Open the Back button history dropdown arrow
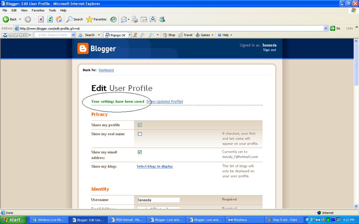This screenshot has width=359, height=224. 20,20
